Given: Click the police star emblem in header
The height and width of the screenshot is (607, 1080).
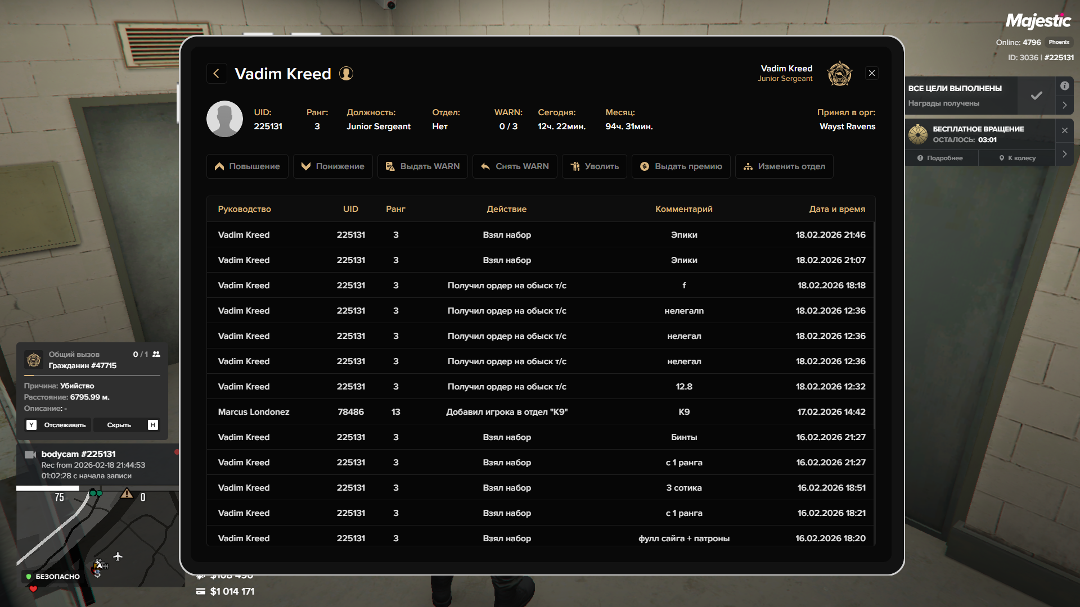Looking at the screenshot, I should pos(839,74).
